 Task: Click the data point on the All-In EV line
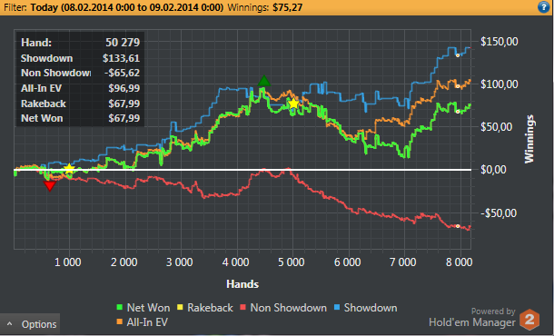458,86
